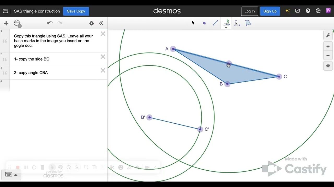Toggle the on-screen keyboard button

11,175
